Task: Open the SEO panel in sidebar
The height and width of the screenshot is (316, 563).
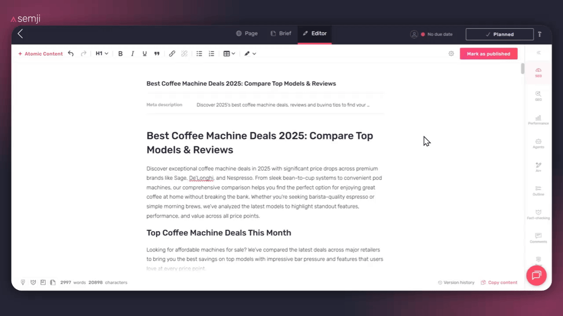Action: click(538, 72)
